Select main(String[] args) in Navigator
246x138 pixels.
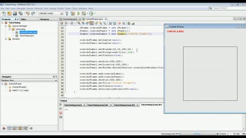pos(20,90)
